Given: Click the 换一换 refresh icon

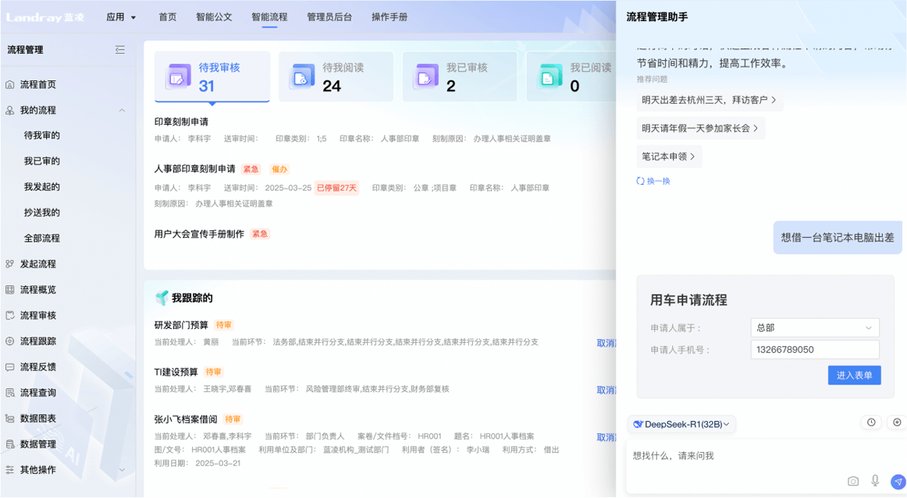Looking at the screenshot, I should pyautogui.click(x=640, y=181).
